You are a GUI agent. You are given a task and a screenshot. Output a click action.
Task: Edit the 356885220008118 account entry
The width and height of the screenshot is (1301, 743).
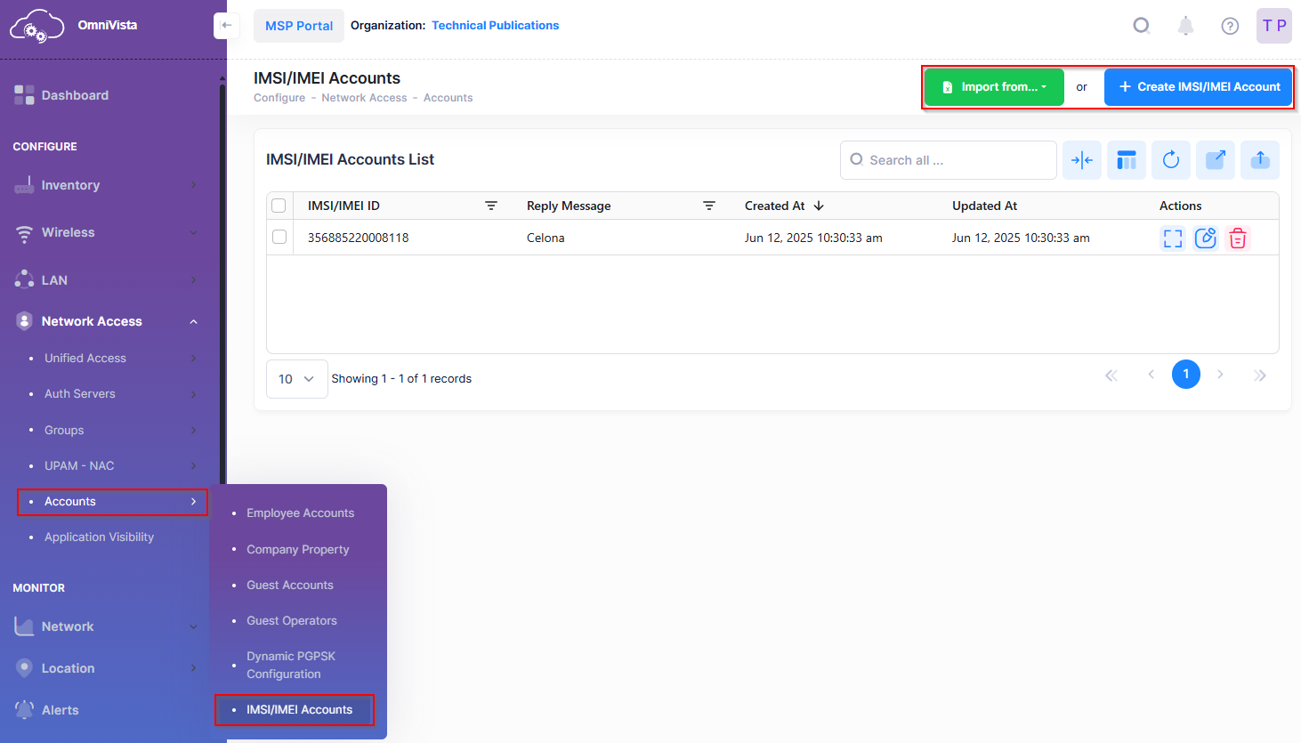(x=1205, y=238)
